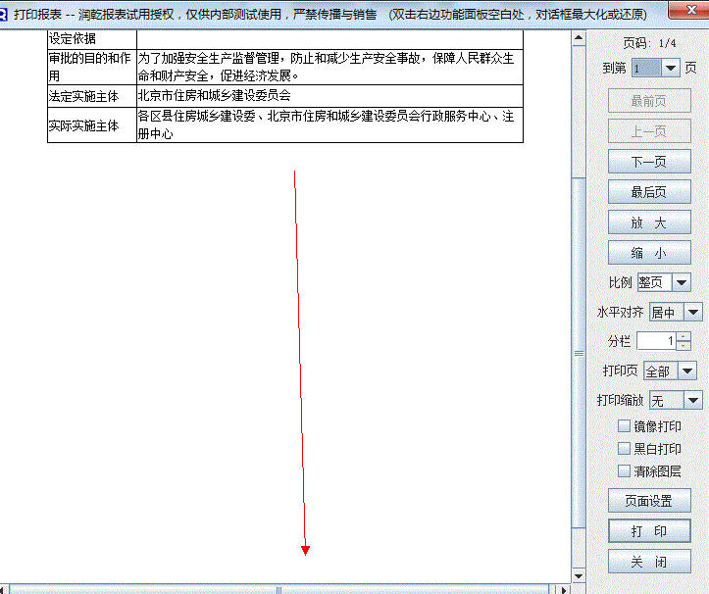This screenshot has width=709, height=594.
Task: Decrease 分栏 column count with down arrow
Action: click(x=684, y=345)
